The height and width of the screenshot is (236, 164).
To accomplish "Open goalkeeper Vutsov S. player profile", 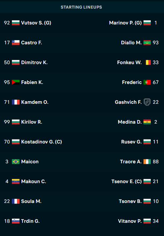I will click(x=36, y=23).
